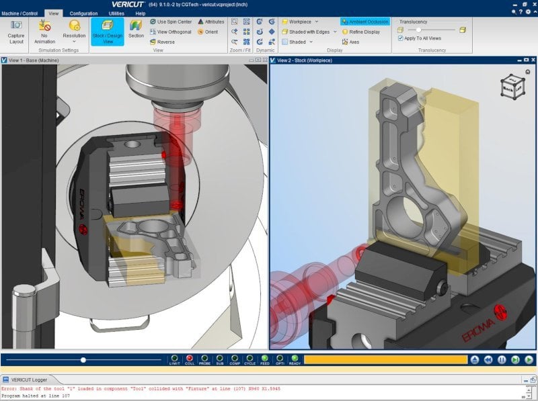Screen dimensions: 538x401
Task: Click the CYCLE status light
Action: (249, 358)
